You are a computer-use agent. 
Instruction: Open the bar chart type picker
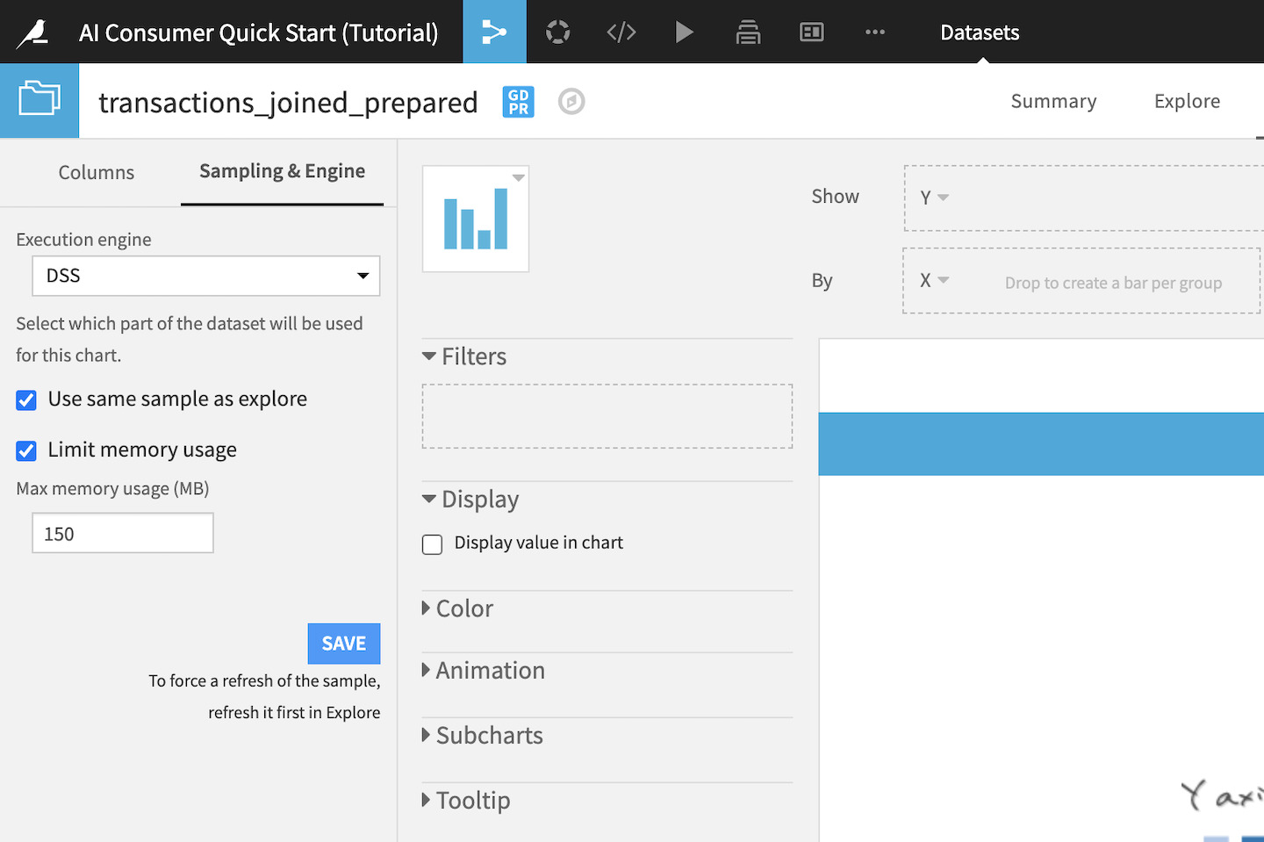pos(476,219)
